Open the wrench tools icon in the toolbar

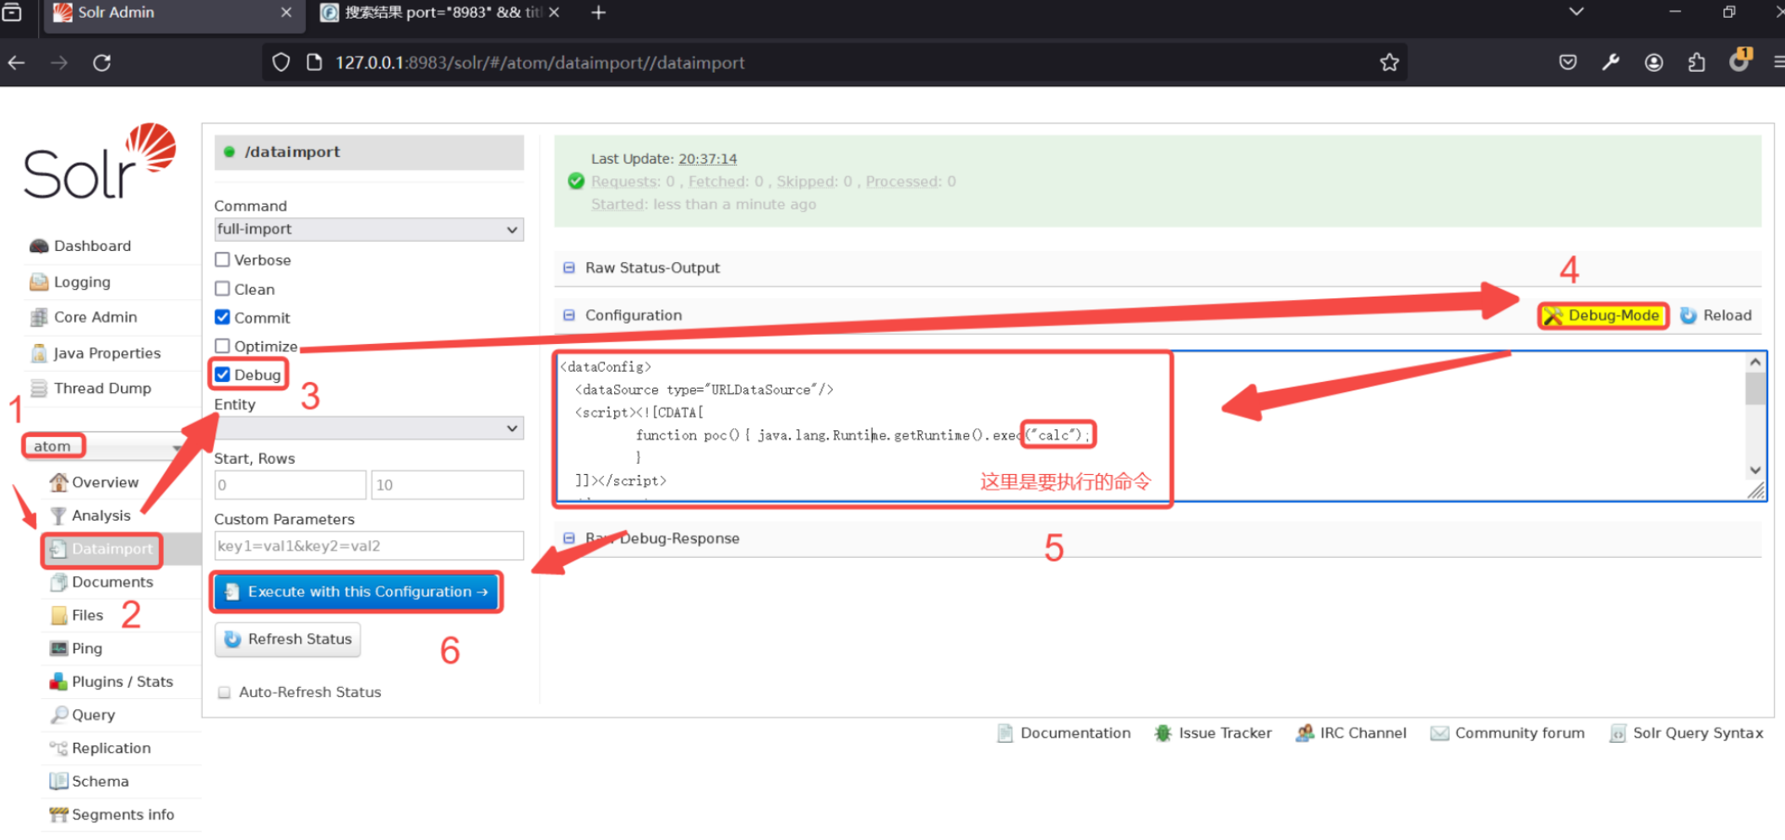click(1611, 63)
